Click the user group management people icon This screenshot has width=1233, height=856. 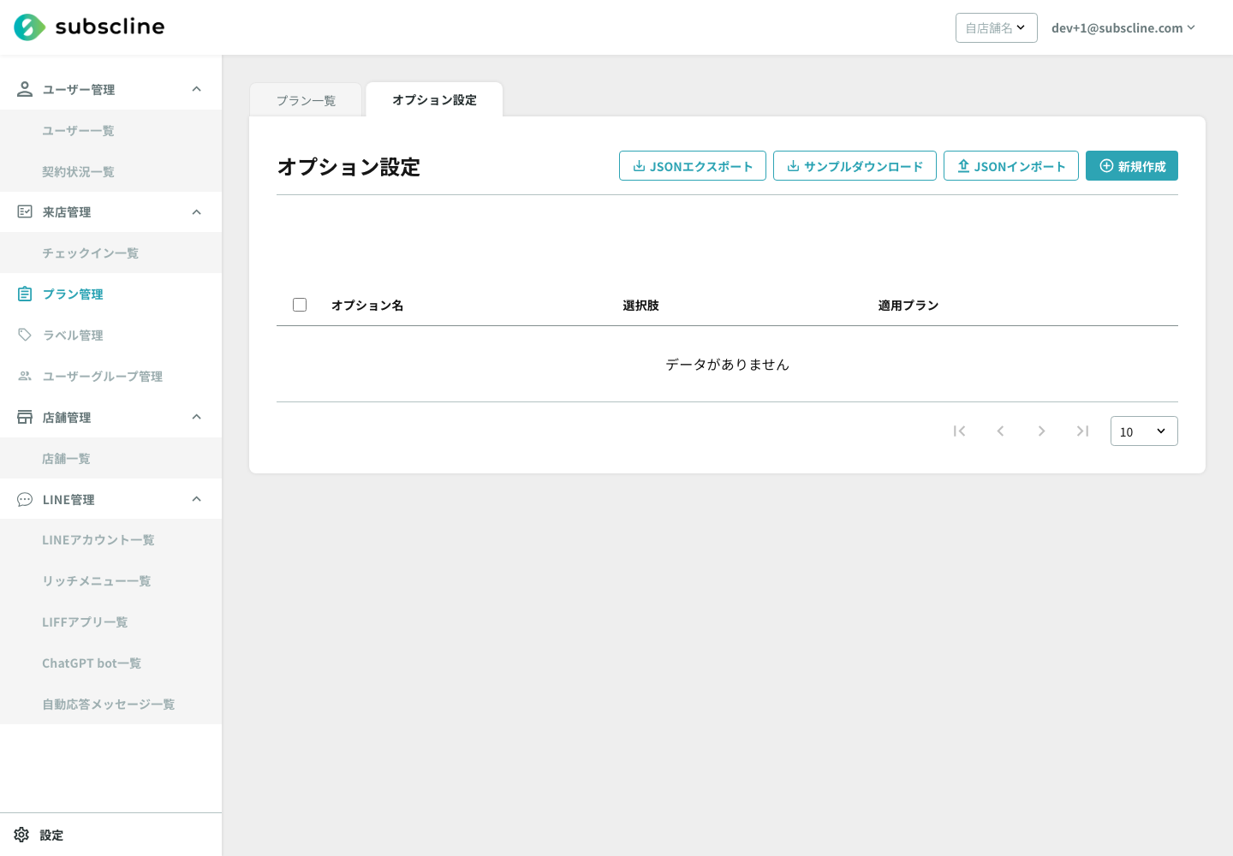25,376
